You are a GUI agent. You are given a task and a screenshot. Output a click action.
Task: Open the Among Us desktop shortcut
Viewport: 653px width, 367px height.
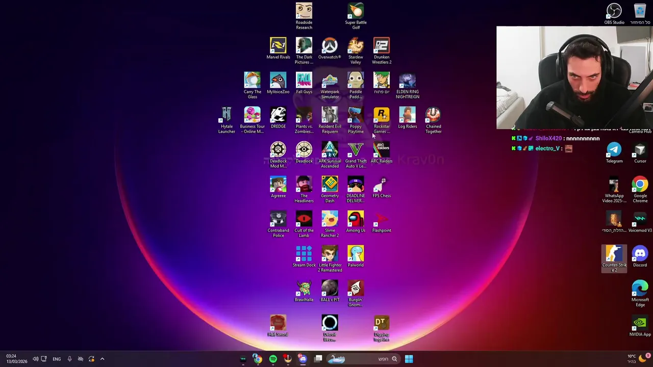[356, 222]
